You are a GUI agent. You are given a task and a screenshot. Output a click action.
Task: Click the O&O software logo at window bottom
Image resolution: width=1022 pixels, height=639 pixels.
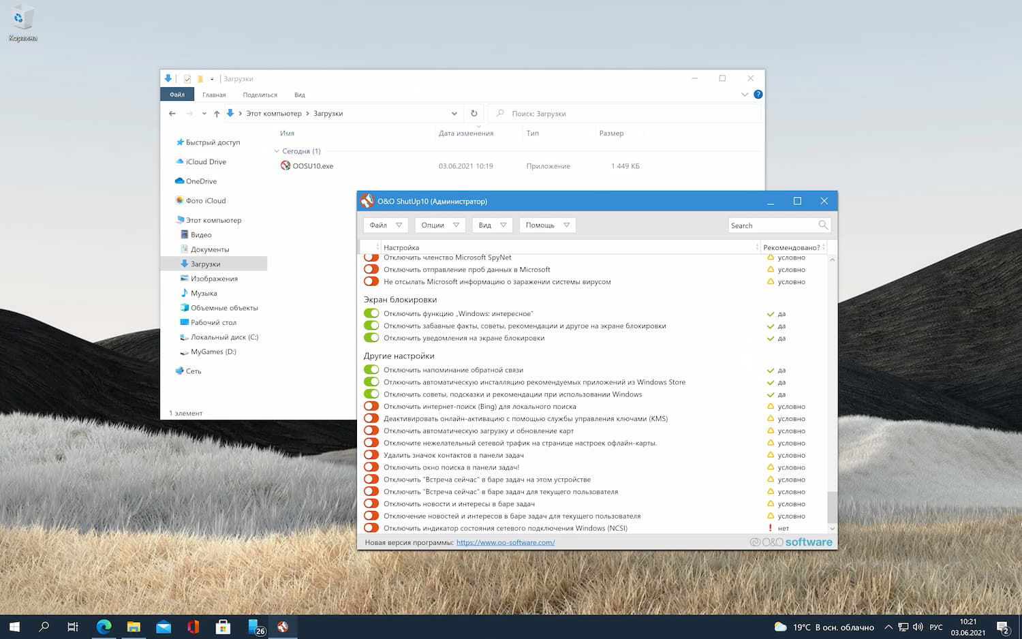click(791, 542)
